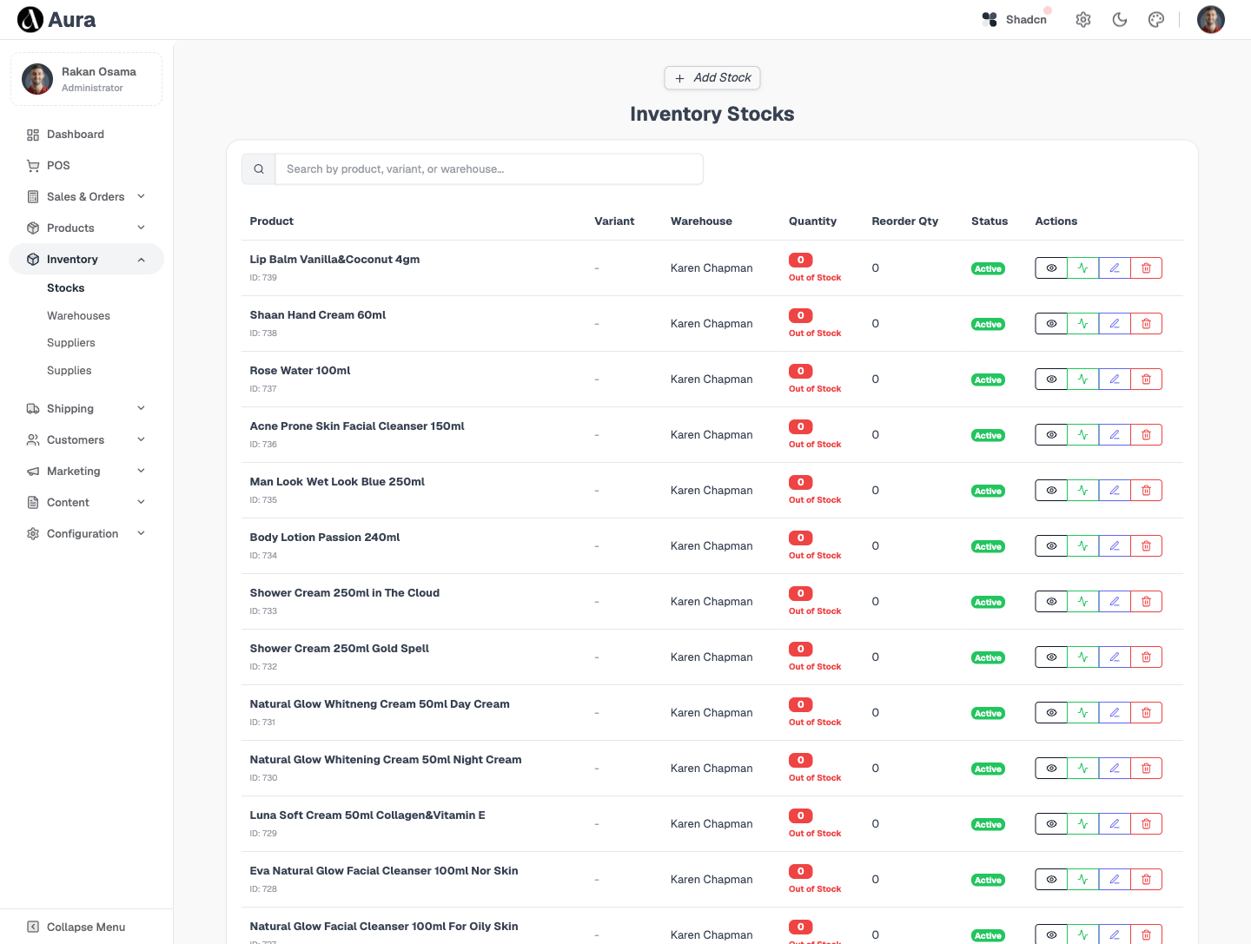Expand the Sales & Orders menu
The width and height of the screenshot is (1251, 944).
click(86, 197)
